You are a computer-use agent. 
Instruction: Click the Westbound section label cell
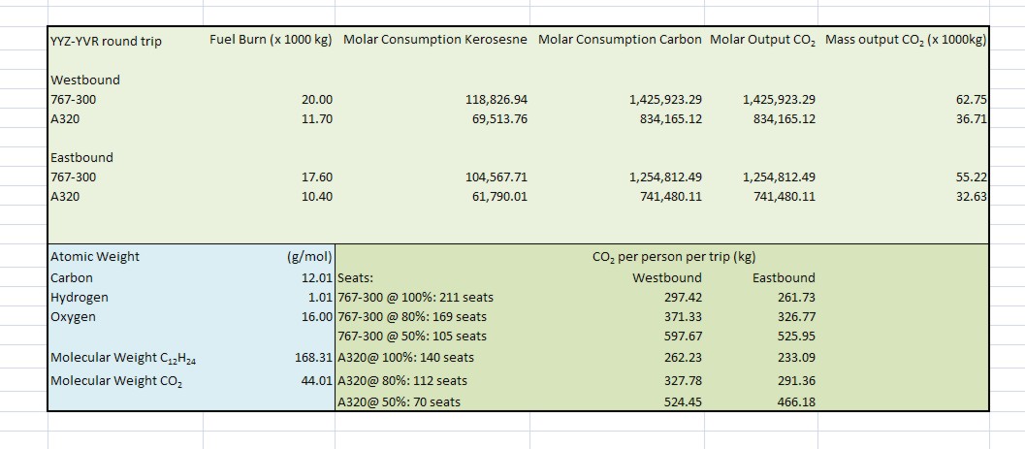click(x=85, y=80)
